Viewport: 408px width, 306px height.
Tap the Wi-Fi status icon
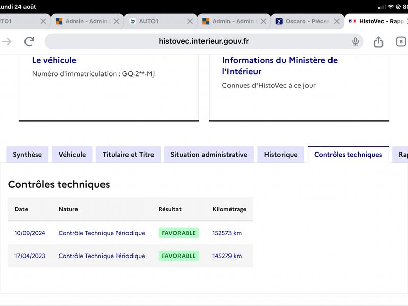[x=391, y=7]
